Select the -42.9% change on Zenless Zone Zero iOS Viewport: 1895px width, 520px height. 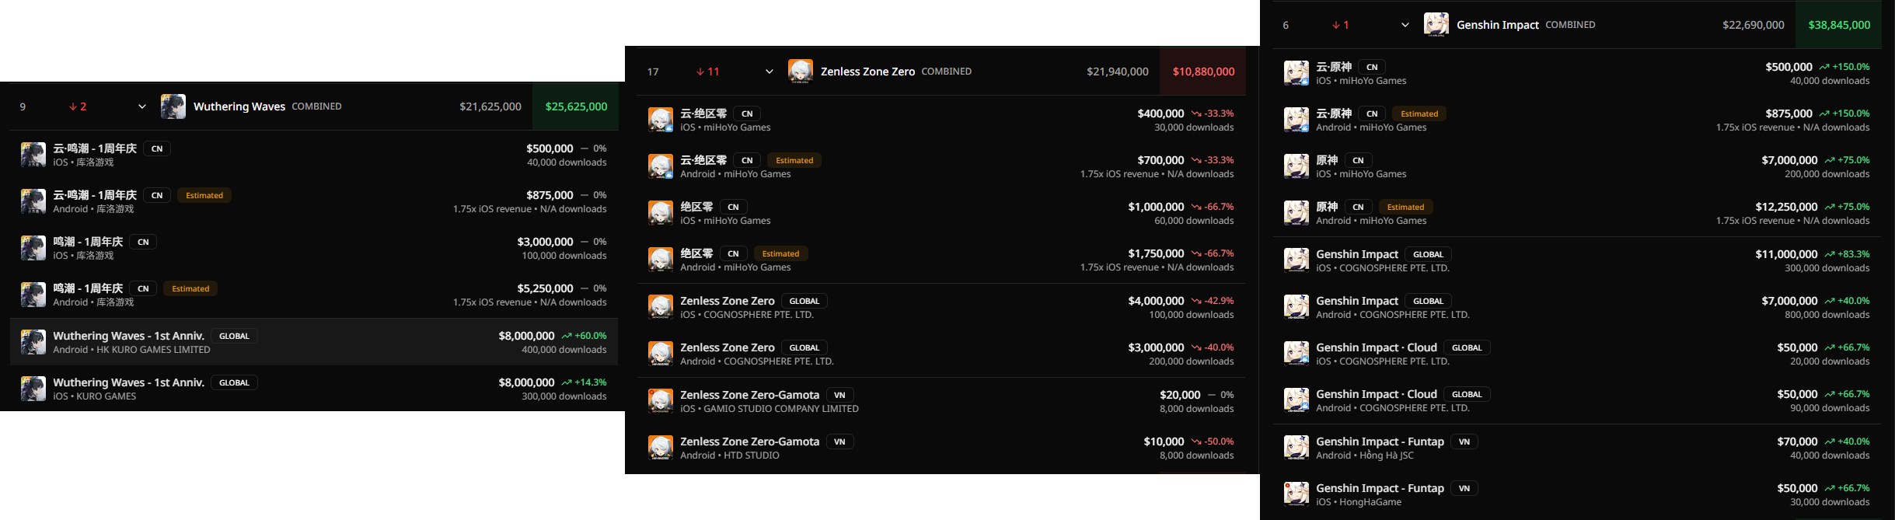(1213, 301)
